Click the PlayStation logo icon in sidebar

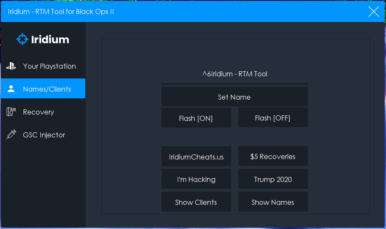(11, 66)
